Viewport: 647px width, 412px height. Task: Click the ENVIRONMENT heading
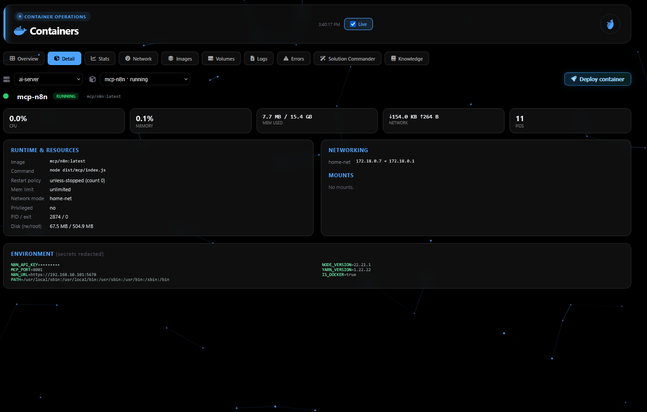tap(32, 254)
